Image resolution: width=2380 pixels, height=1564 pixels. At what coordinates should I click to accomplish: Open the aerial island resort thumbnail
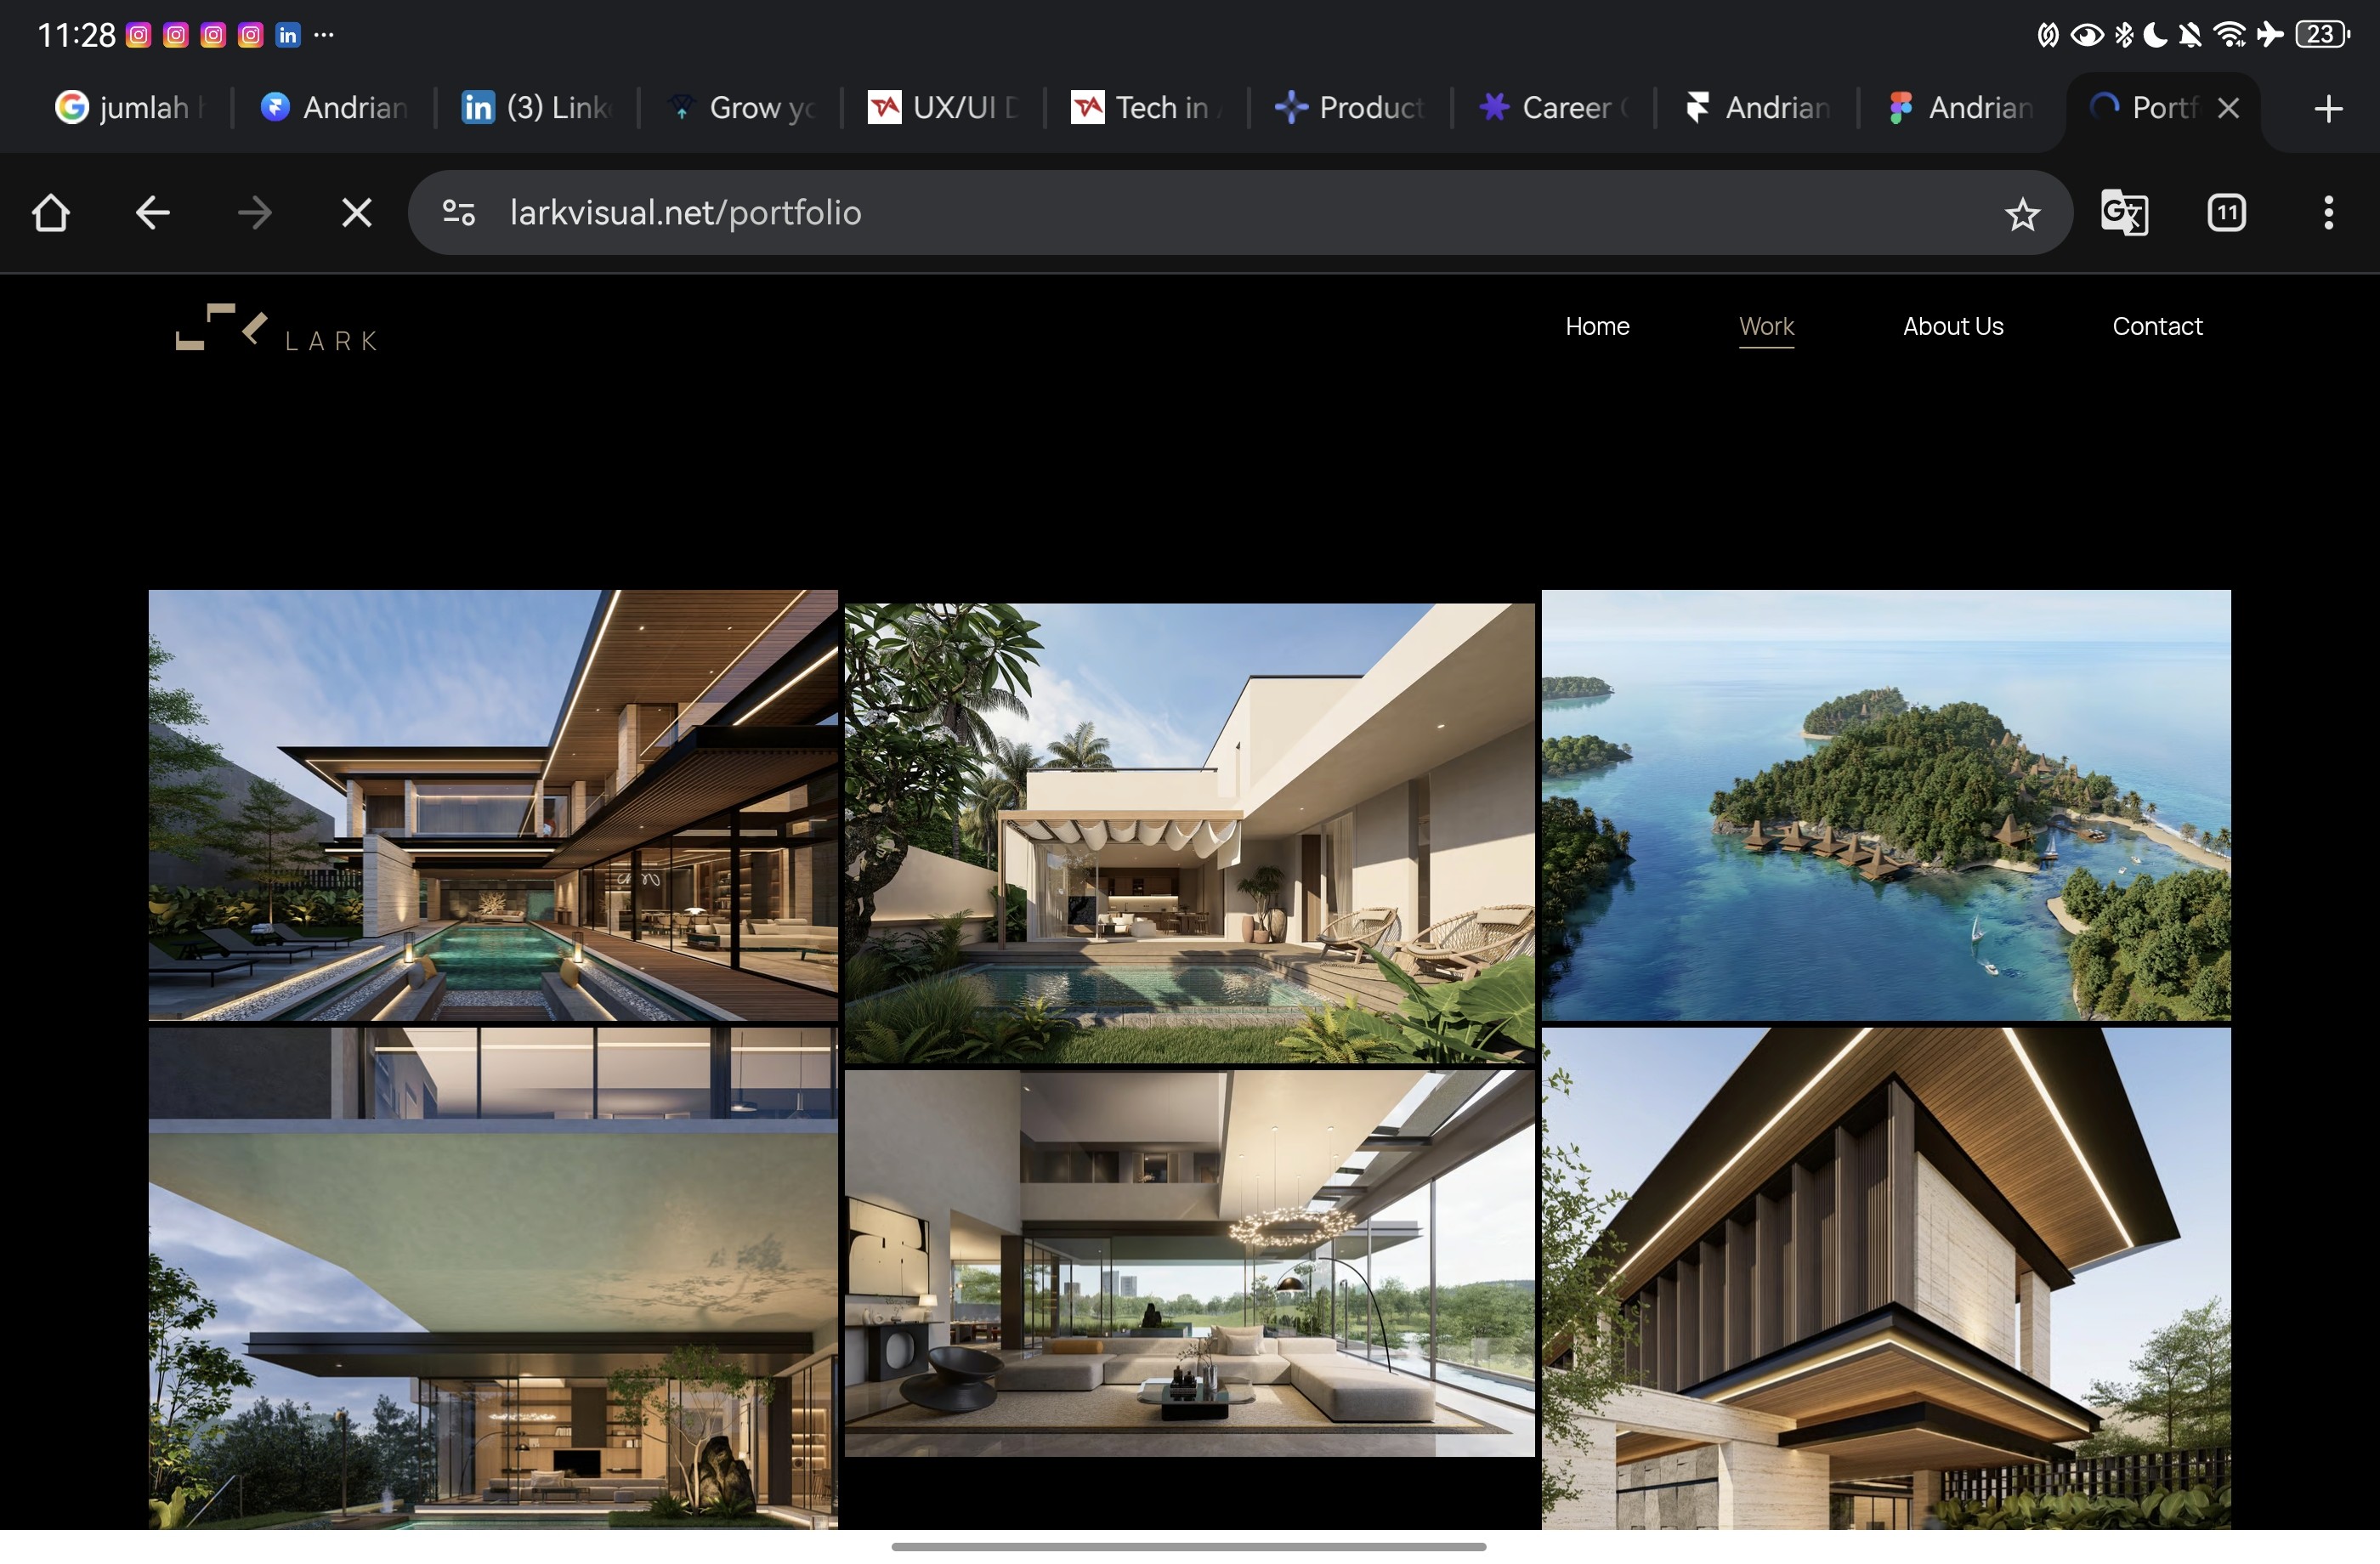[x=1885, y=805]
